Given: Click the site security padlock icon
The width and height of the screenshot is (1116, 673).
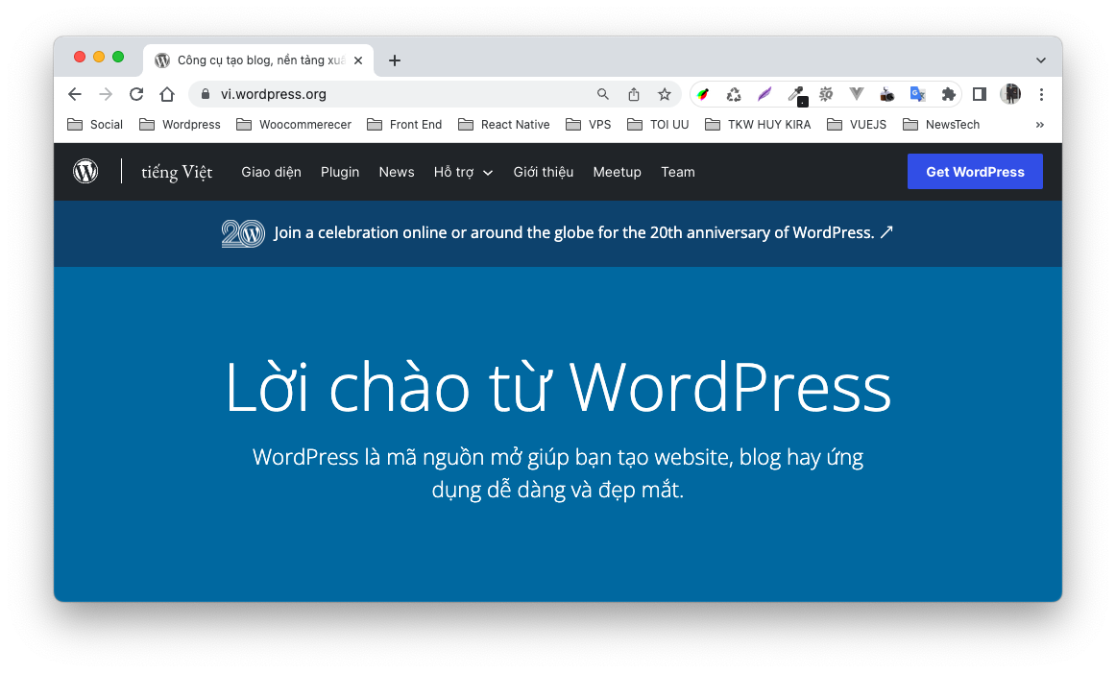Looking at the screenshot, I should coord(206,94).
